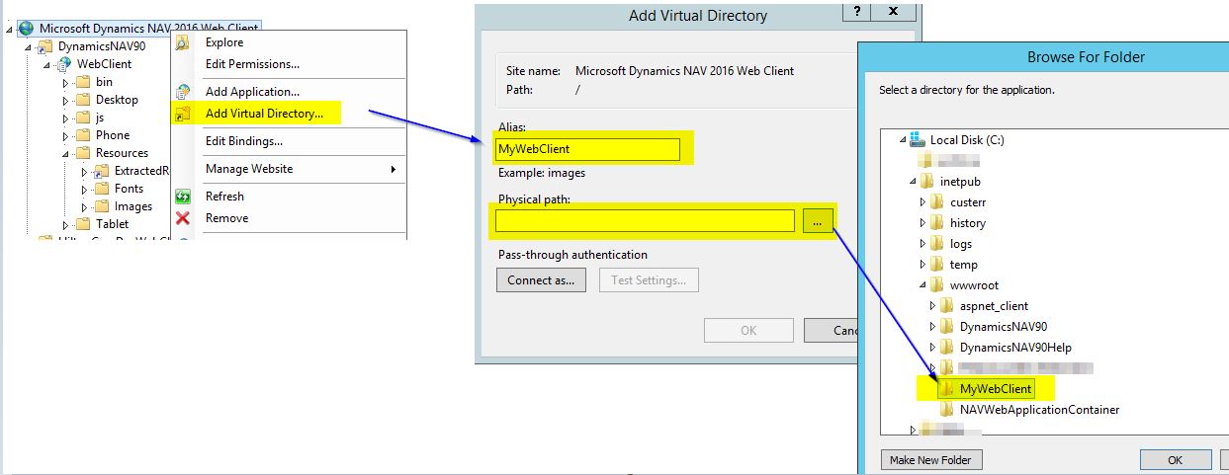Collapse the inetpub folder in browser
The height and width of the screenshot is (475, 1229).
coord(913,182)
